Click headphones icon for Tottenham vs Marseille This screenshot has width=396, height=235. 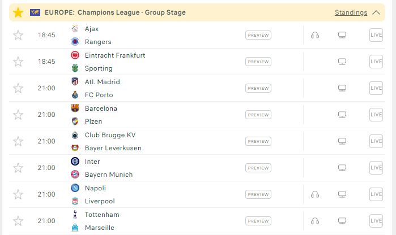pyautogui.click(x=314, y=221)
